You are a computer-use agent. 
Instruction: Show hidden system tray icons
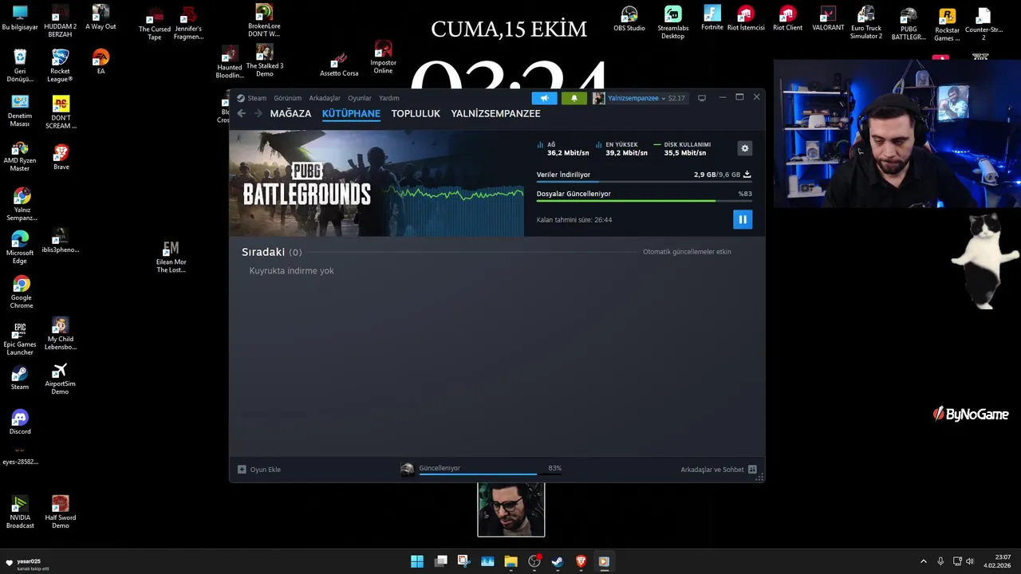click(x=924, y=561)
